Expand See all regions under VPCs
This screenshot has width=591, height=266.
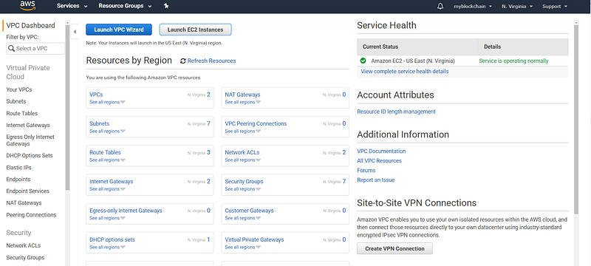coord(107,102)
